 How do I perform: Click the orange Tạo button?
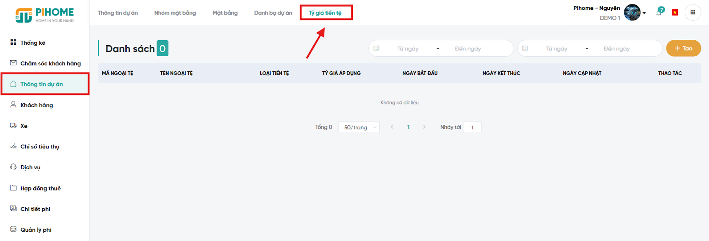pyautogui.click(x=683, y=48)
